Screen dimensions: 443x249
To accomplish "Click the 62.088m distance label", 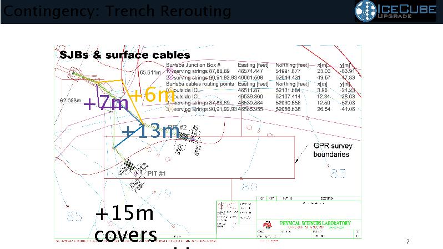I will pos(71,101).
